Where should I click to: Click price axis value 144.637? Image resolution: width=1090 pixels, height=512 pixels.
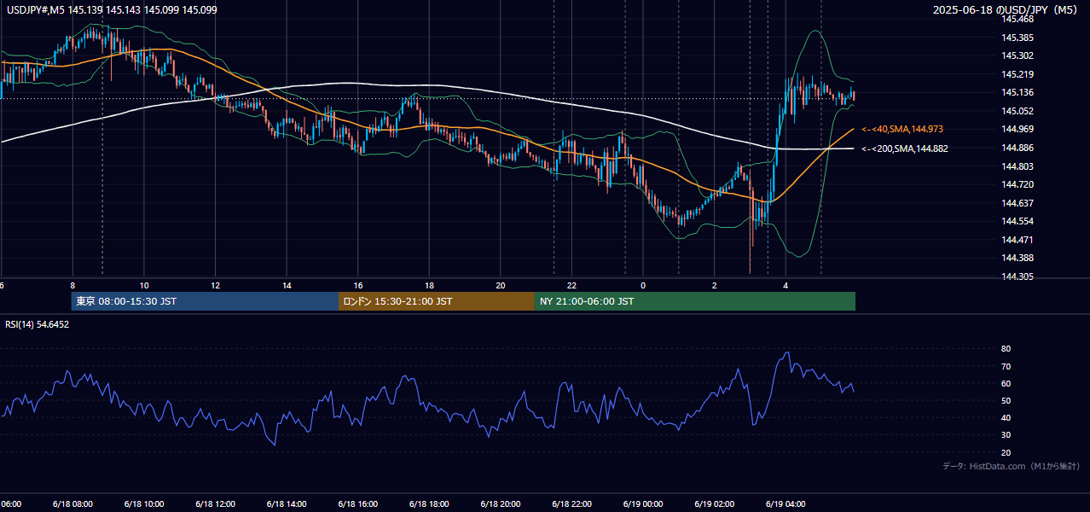[x=1017, y=203]
